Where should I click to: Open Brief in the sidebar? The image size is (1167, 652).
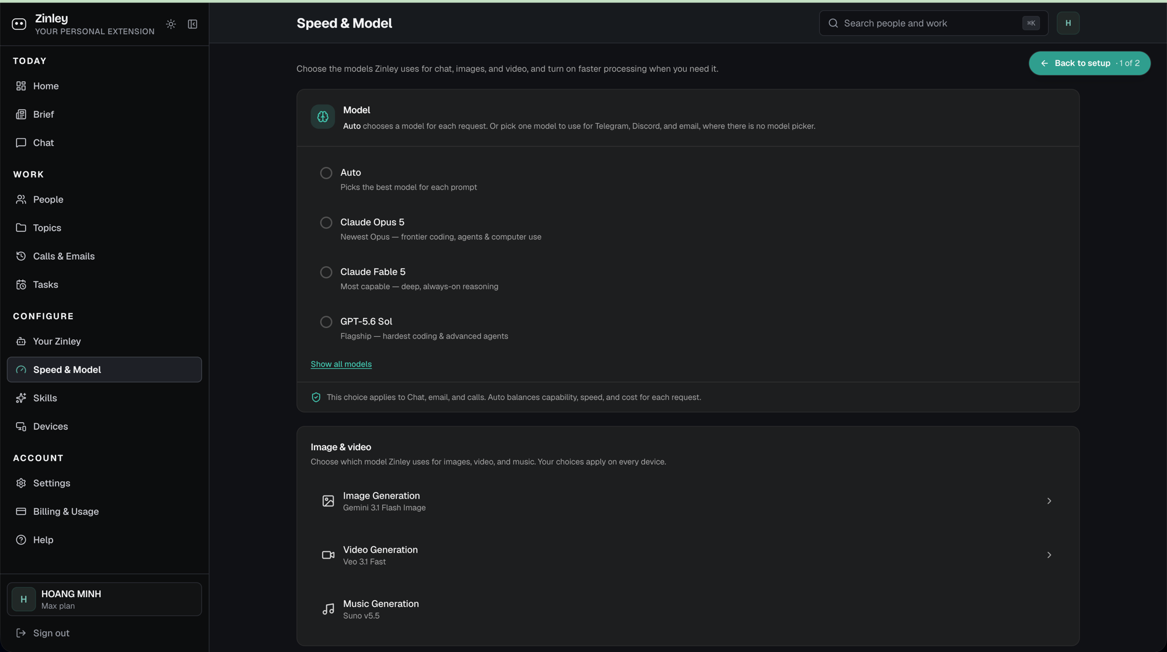coord(104,114)
